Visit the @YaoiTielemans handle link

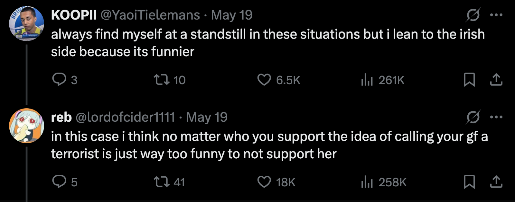pyautogui.click(x=150, y=15)
